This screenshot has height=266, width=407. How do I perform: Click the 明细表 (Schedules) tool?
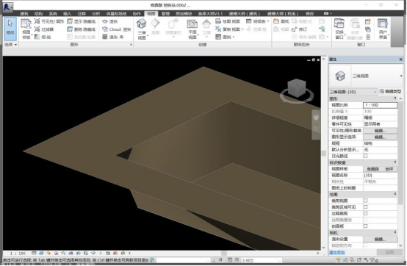[x=257, y=21]
